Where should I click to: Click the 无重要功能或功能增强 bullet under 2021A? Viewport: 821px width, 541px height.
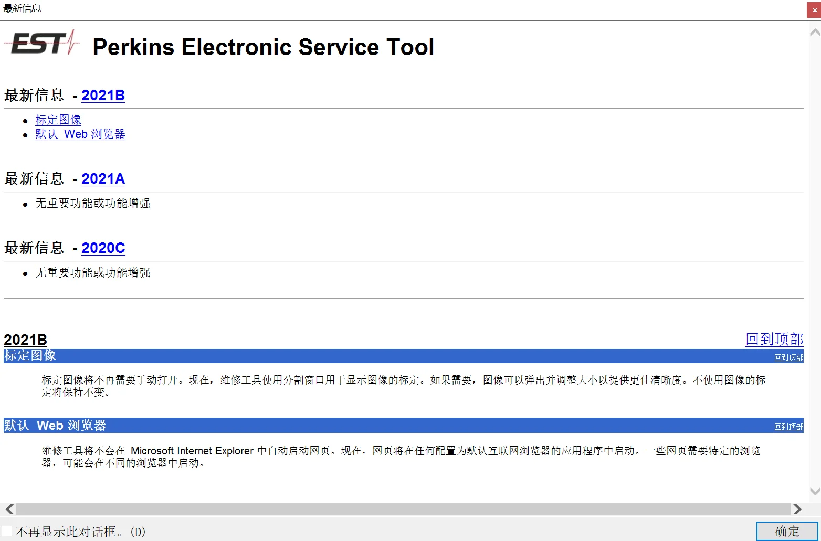pos(93,204)
